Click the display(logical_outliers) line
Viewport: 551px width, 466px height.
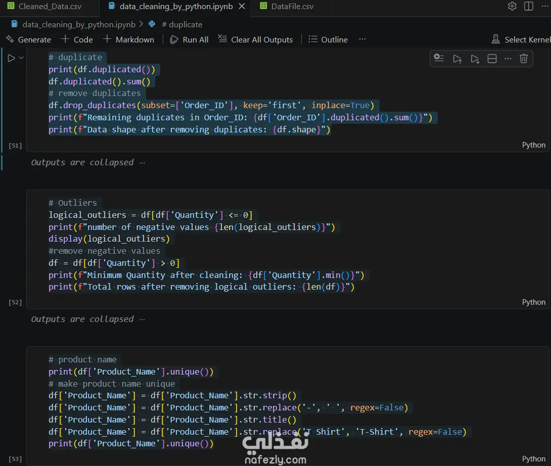coord(109,239)
